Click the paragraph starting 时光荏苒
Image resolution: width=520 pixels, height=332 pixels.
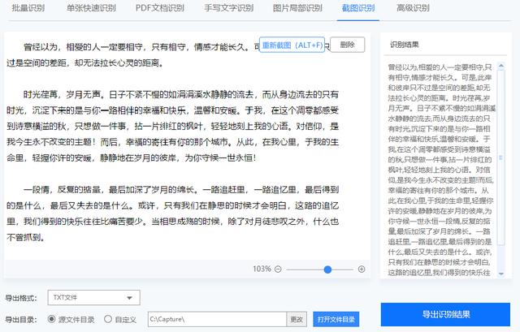click(x=172, y=126)
